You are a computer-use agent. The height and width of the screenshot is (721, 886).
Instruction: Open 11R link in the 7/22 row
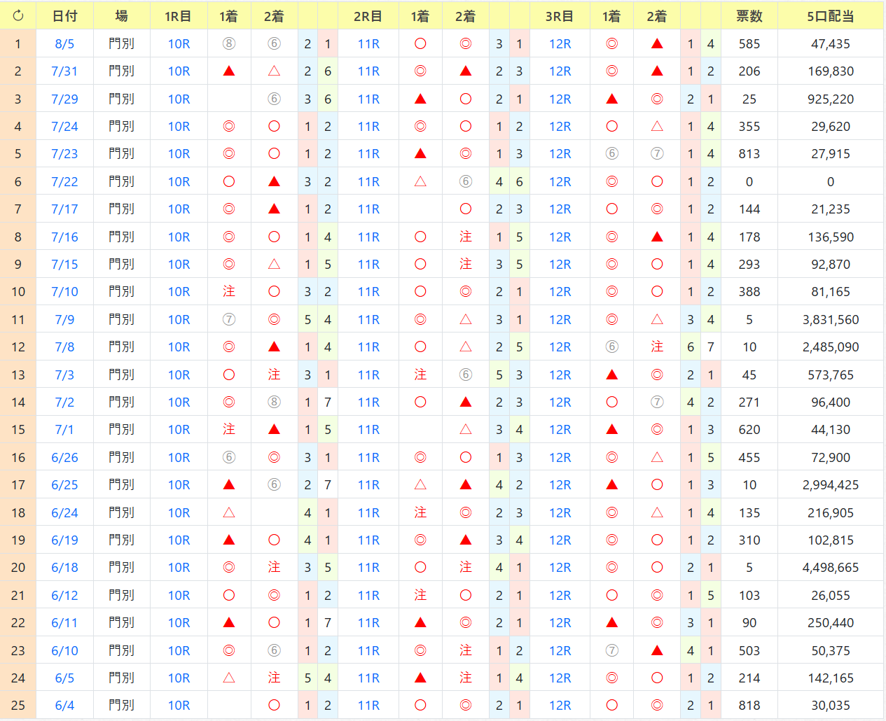click(x=368, y=182)
